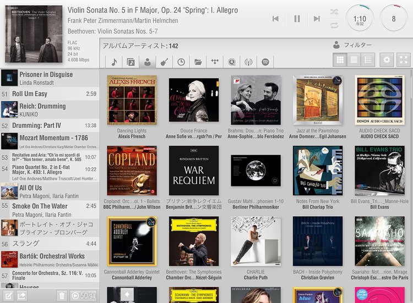413x303 pixels.
Task: Browse by folder icon
Action: (198, 62)
